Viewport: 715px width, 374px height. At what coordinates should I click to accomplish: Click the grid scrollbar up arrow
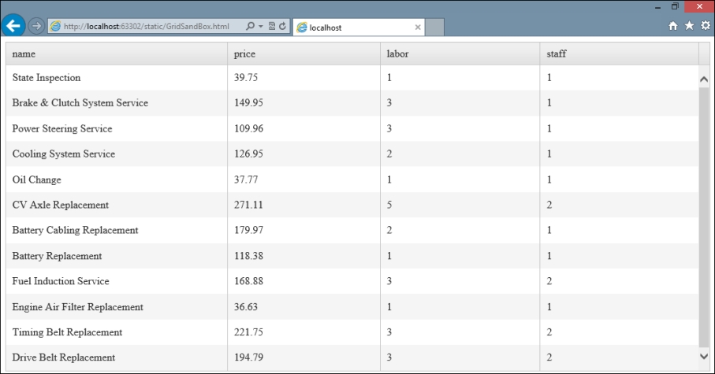click(704, 80)
